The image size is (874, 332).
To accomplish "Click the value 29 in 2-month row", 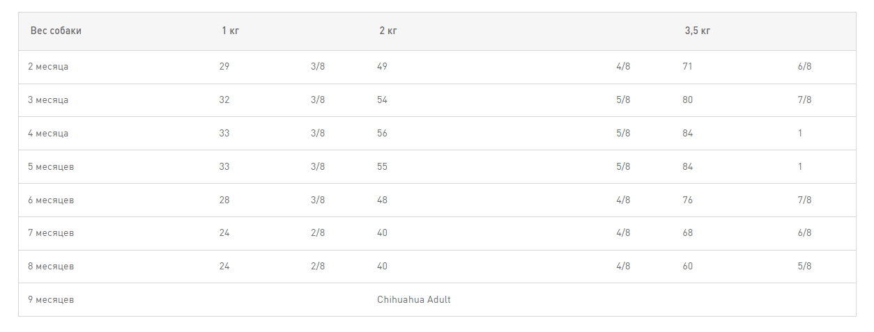I will 224,67.
